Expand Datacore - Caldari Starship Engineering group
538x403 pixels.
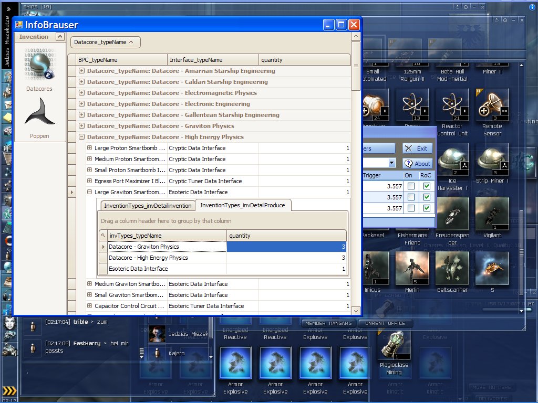coord(81,81)
